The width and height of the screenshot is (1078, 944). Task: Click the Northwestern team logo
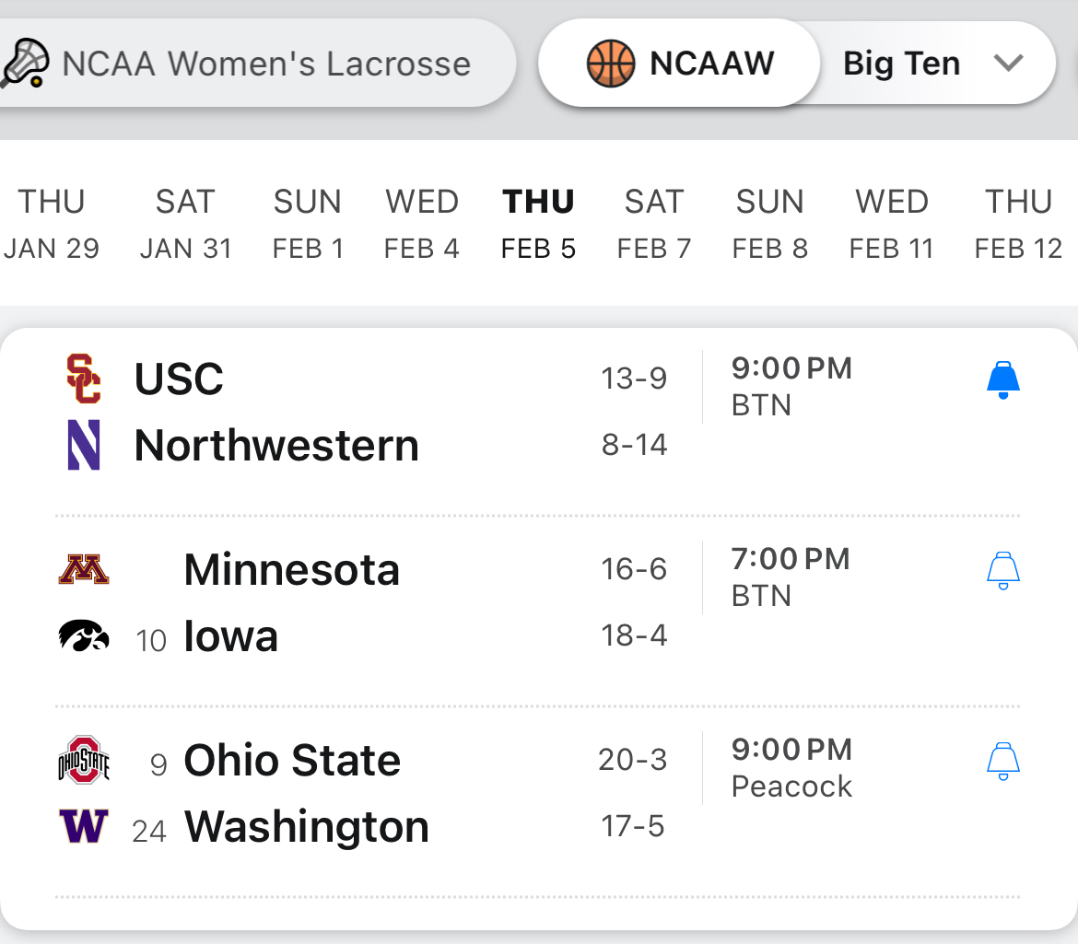(x=83, y=446)
